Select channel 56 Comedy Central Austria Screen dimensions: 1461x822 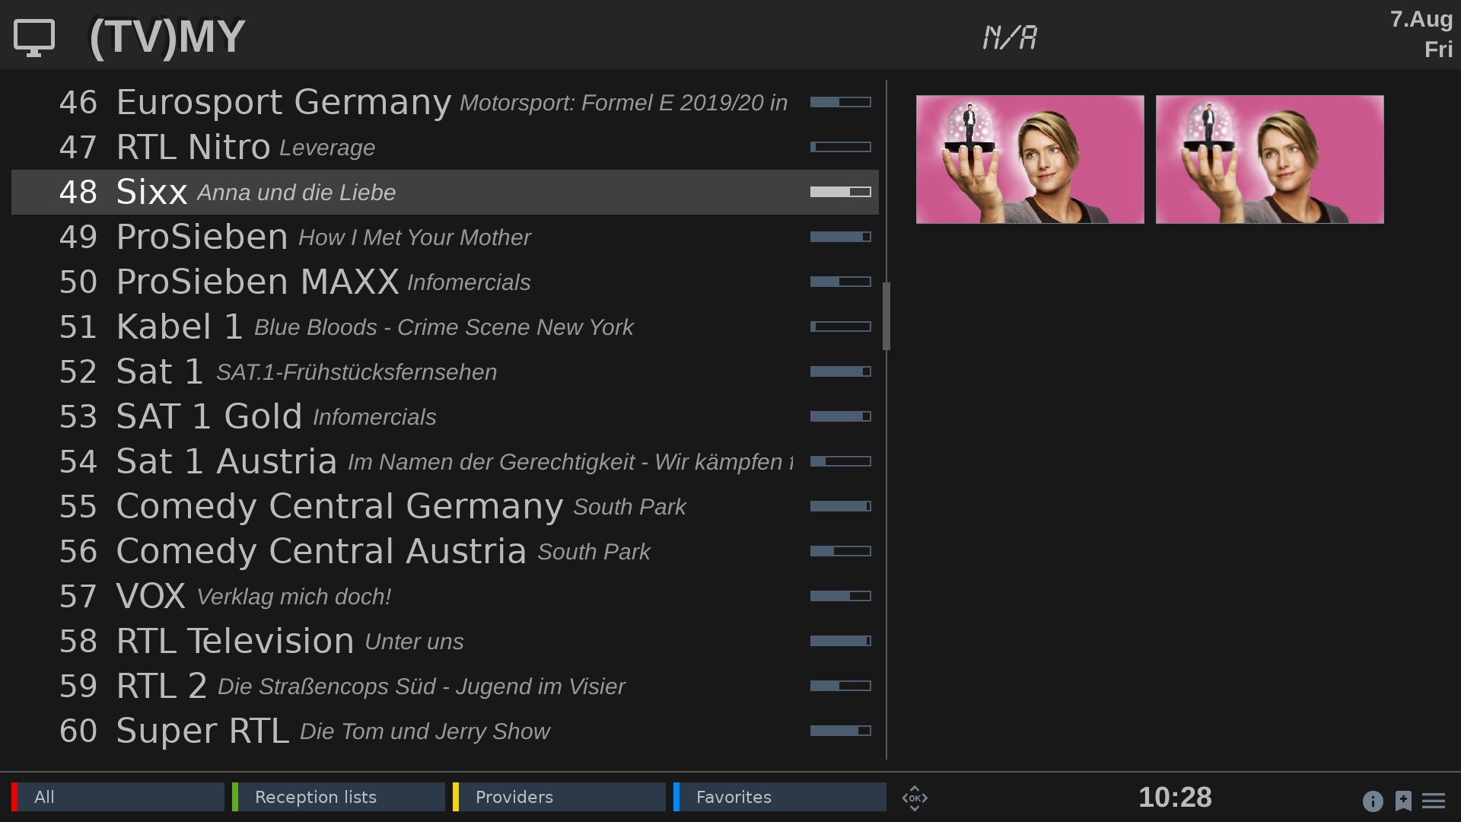445,551
